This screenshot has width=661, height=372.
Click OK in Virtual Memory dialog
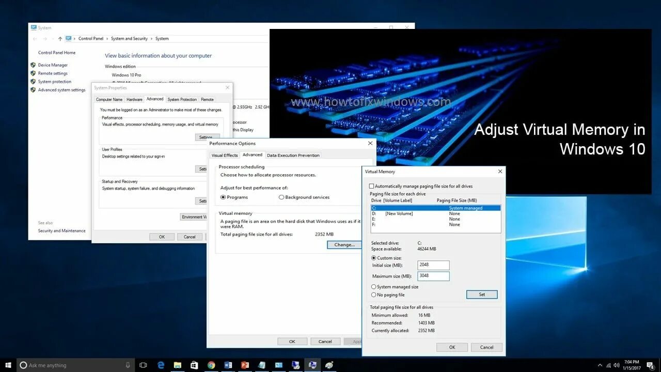click(x=452, y=347)
